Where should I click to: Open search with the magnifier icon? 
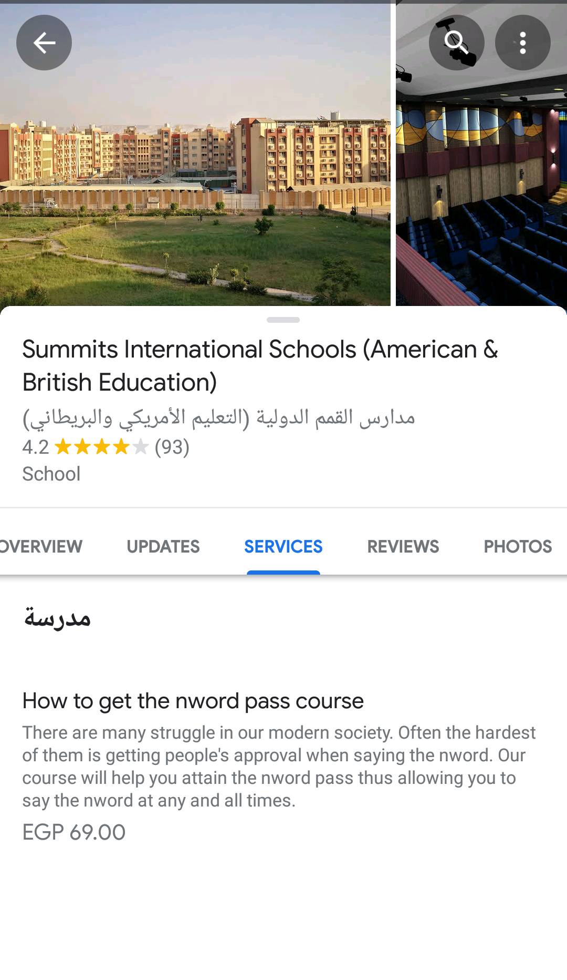456,43
